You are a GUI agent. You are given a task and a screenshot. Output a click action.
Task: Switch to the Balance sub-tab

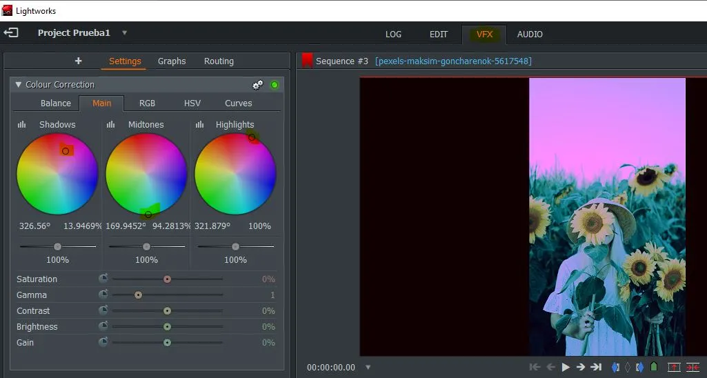pyautogui.click(x=56, y=103)
